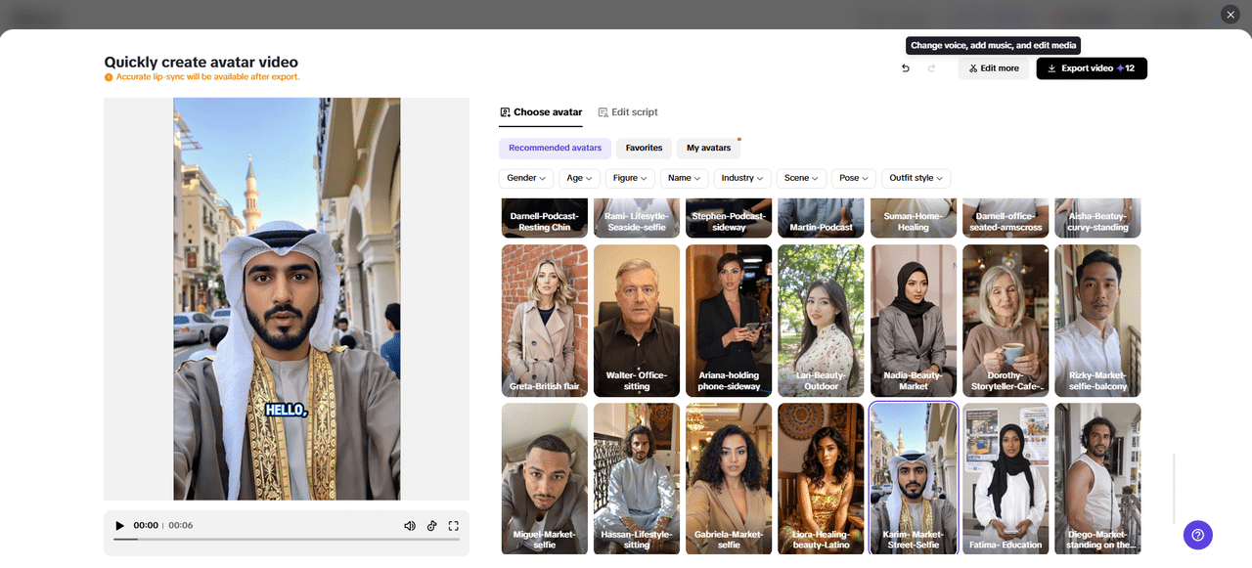
Task: Click the large video preview image
Action: click(x=287, y=299)
